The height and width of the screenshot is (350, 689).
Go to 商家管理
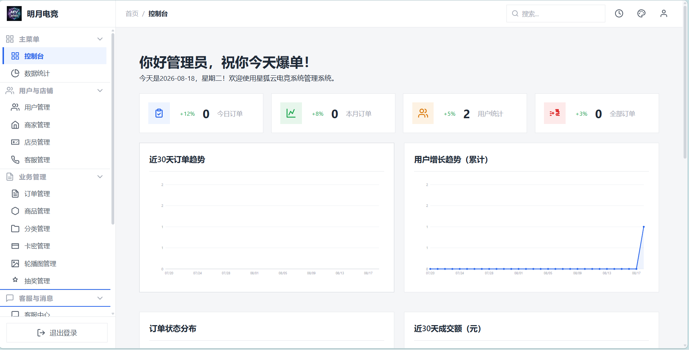[54, 125]
